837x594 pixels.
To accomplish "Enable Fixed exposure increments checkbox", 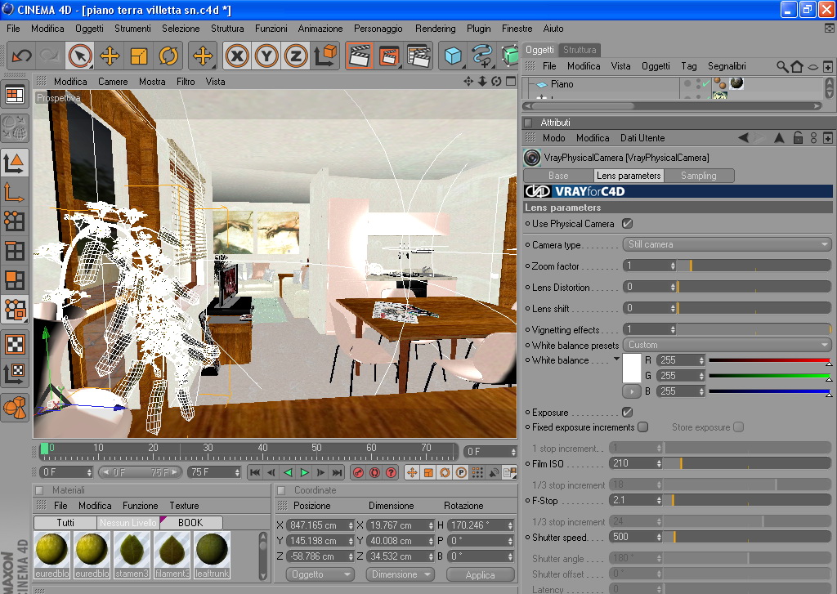I will coord(643,427).
